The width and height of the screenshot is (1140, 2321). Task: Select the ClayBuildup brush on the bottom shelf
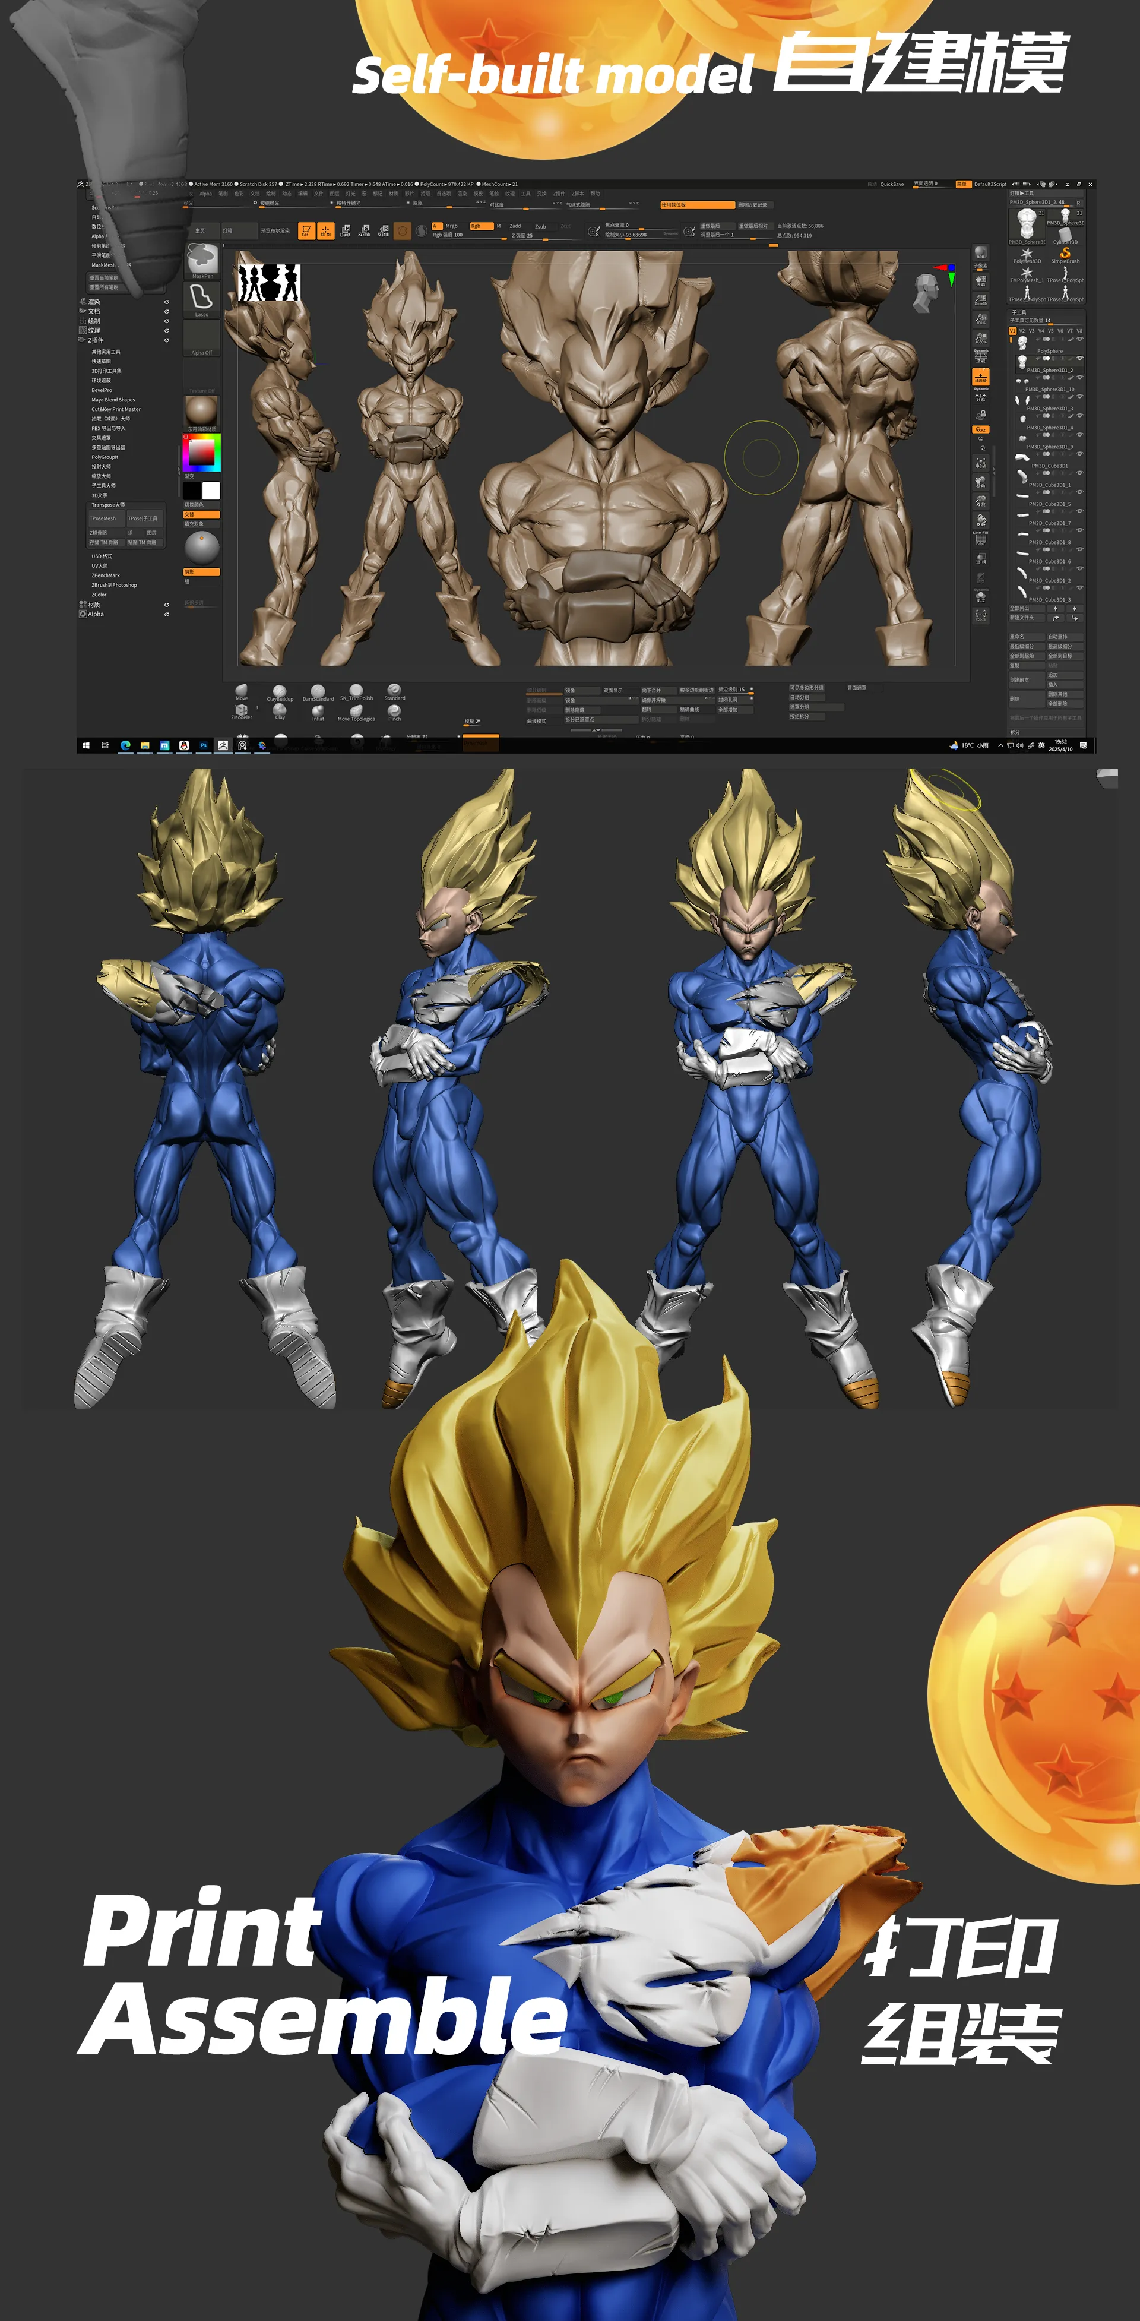click(x=280, y=691)
